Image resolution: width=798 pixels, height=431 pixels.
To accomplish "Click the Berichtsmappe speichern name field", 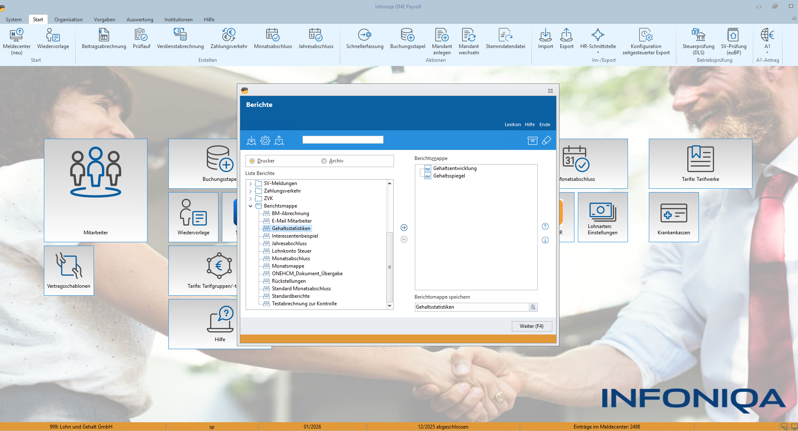I will pyautogui.click(x=472, y=307).
